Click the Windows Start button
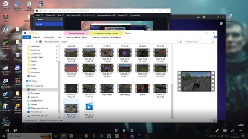 tap(3, 136)
